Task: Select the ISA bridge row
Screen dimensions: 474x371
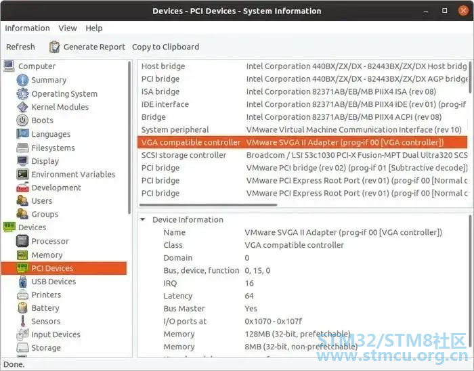Action: tap(303, 91)
